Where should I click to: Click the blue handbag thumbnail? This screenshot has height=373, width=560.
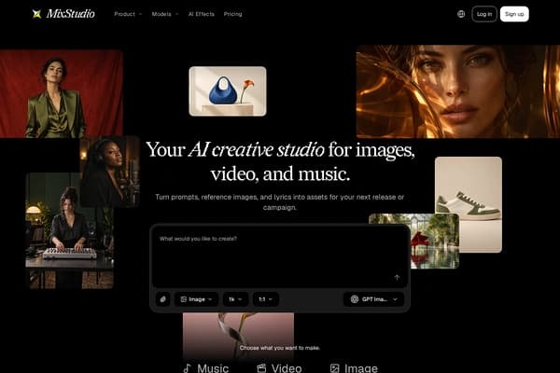point(228,91)
